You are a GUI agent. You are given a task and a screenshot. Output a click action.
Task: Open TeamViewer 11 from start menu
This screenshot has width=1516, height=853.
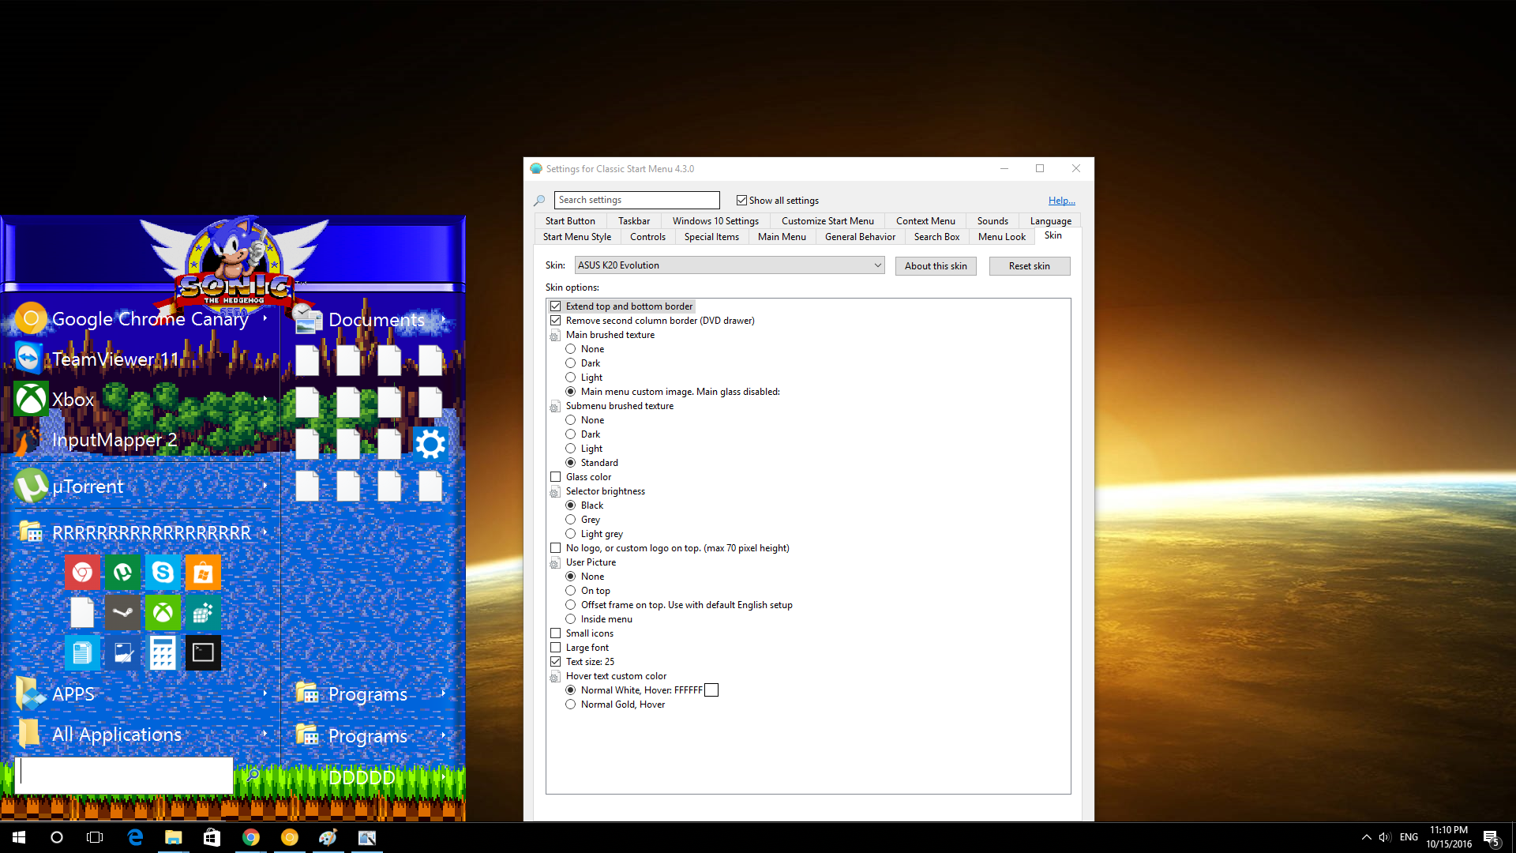[x=114, y=359]
